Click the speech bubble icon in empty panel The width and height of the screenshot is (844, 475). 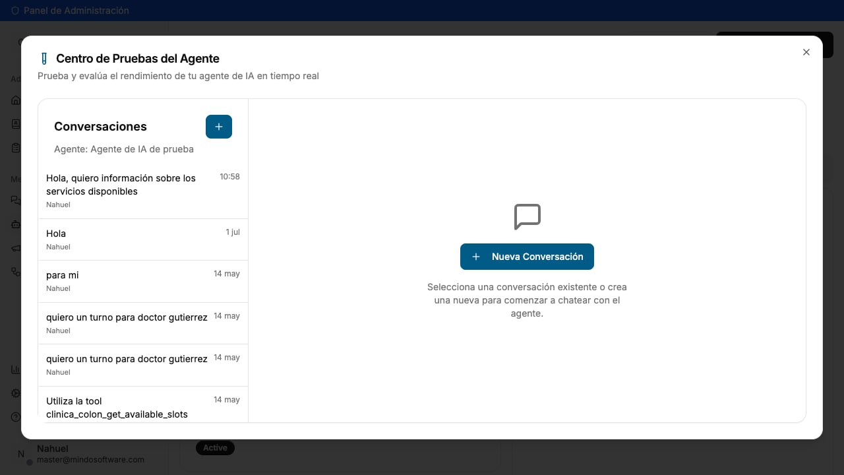click(527, 217)
